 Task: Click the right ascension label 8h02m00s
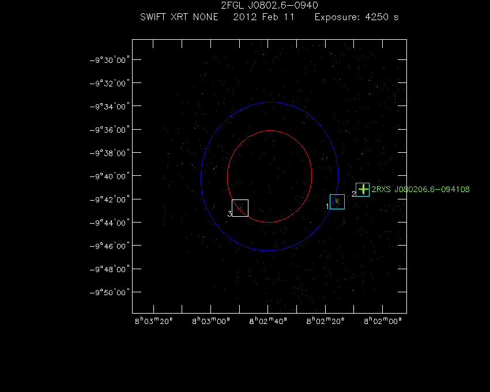[x=383, y=321]
